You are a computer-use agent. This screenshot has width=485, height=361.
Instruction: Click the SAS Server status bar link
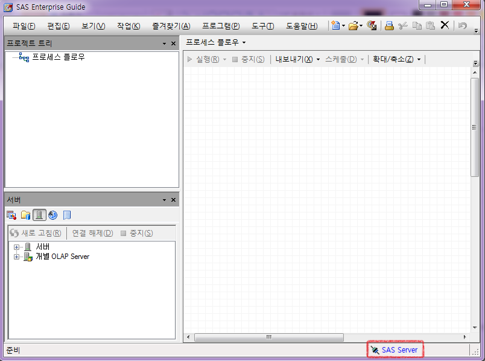(399, 350)
